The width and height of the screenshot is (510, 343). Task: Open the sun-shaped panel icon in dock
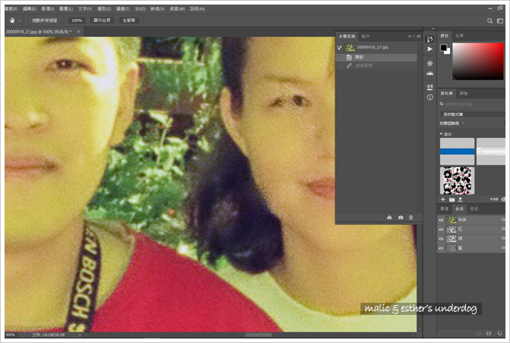pyautogui.click(x=430, y=64)
